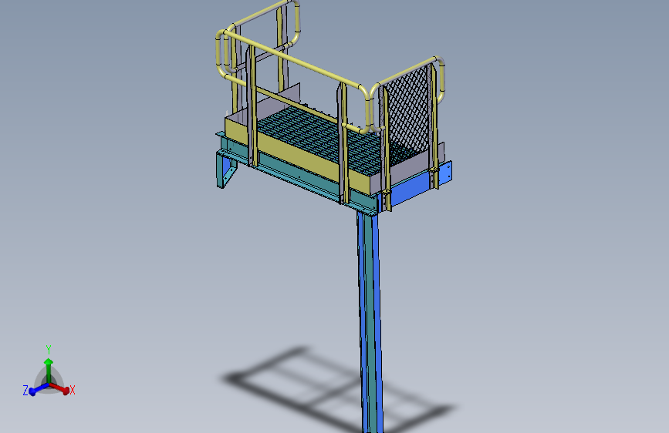Image resolution: width=669 pixels, height=433 pixels.
Task: Select the long yellow top handrail
Action: 295,61
